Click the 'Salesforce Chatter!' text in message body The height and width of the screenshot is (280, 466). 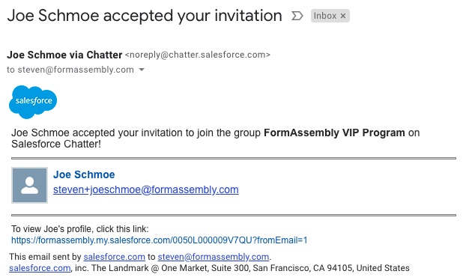[56, 144]
